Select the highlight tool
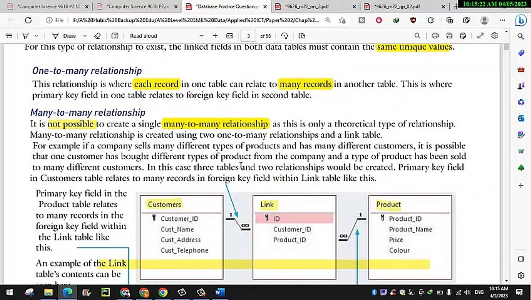 pyautogui.click(x=26, y=36)
